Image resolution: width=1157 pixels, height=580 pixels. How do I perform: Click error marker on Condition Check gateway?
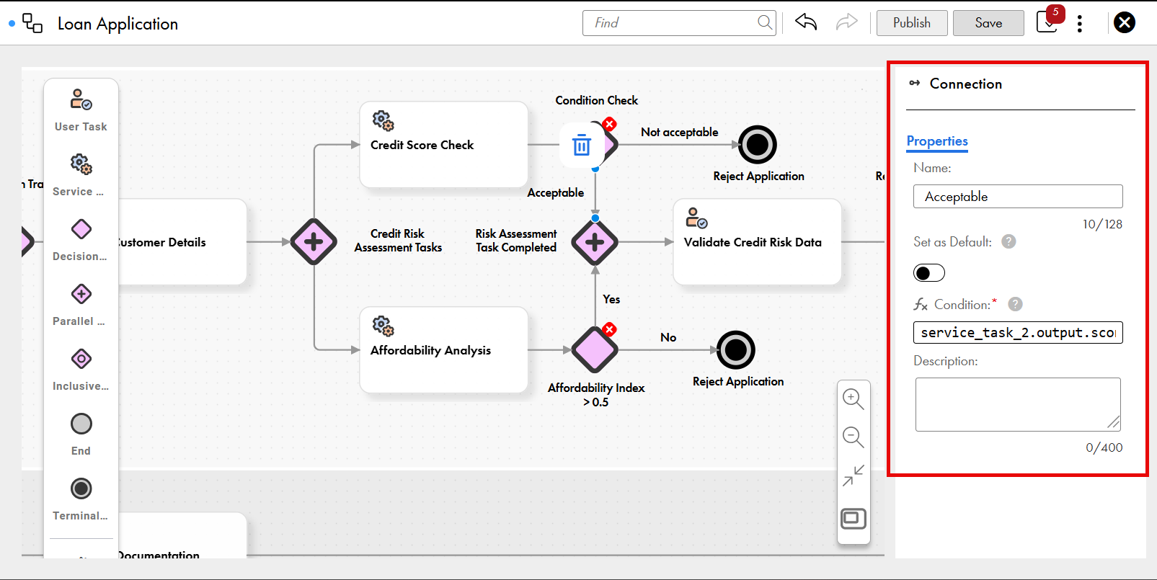610,124
